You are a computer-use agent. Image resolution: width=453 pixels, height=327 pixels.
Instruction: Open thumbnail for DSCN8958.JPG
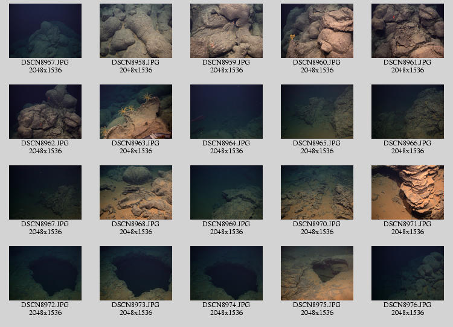click(x=136, y=31)
